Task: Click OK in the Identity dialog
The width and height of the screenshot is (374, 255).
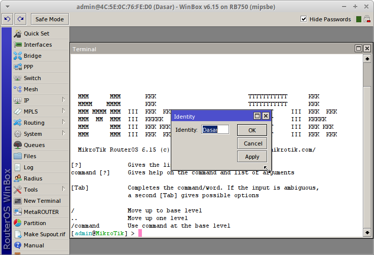Action: click(x=252, y=130)
